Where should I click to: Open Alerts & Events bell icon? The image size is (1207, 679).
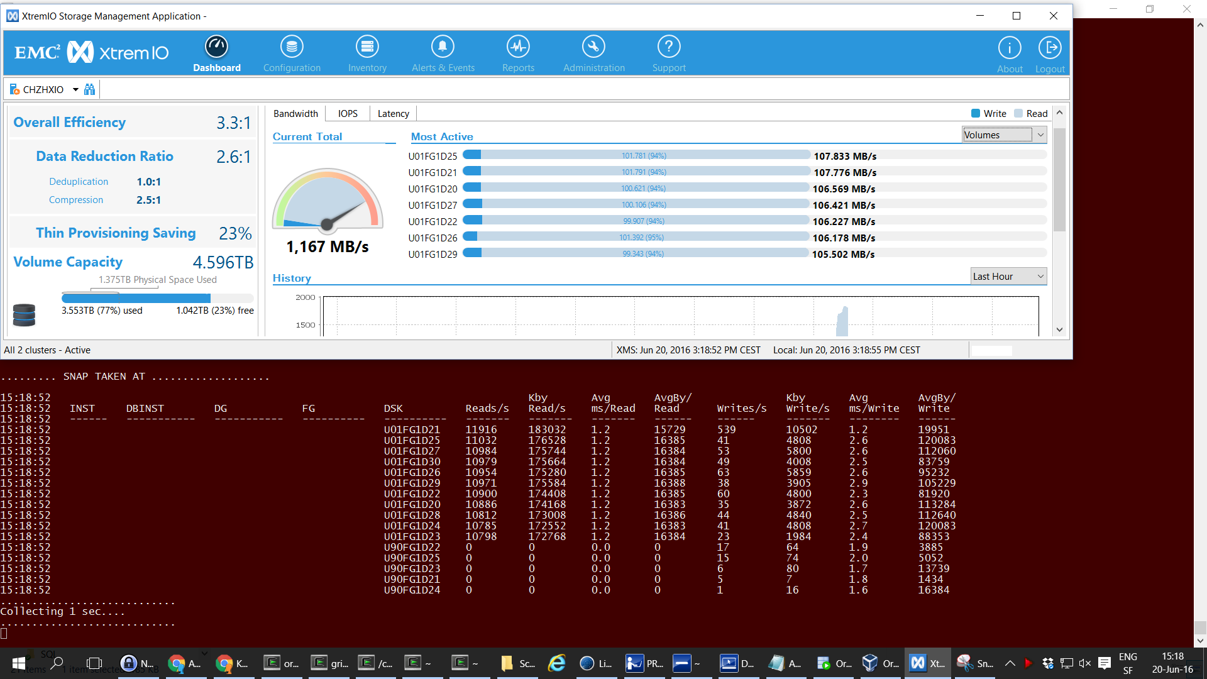(443, 47)
